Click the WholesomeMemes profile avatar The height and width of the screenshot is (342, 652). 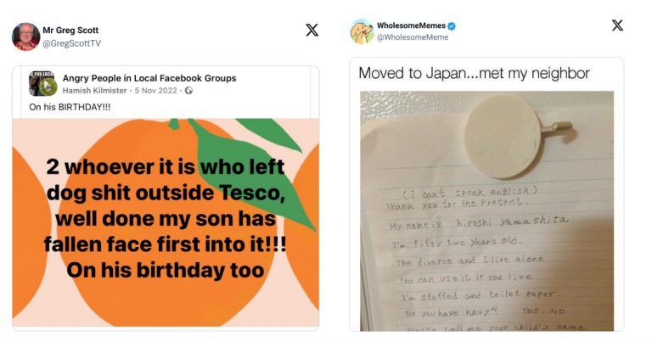pos(362,31)
